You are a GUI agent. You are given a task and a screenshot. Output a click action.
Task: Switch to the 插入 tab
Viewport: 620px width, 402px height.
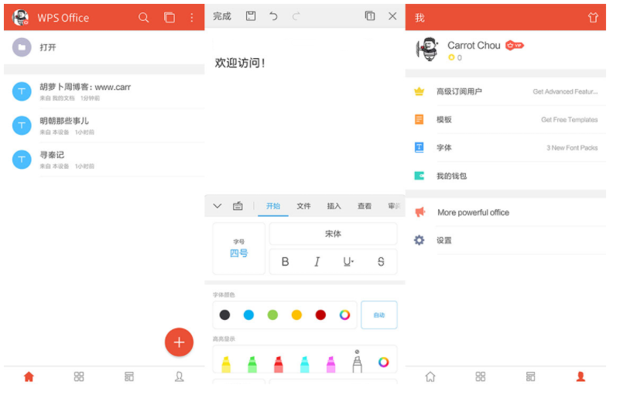(334, 206)
